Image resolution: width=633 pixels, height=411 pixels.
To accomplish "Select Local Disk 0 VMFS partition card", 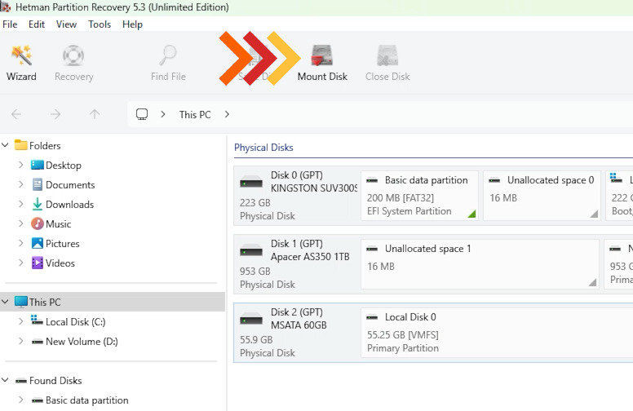I will click(x=497, y=333).
